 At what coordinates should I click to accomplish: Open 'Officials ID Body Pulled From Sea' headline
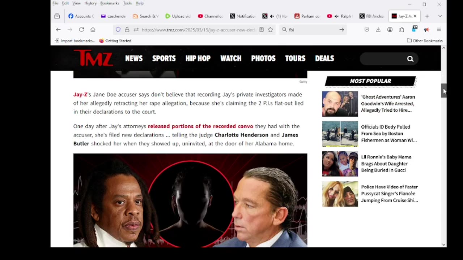[389, 134]
